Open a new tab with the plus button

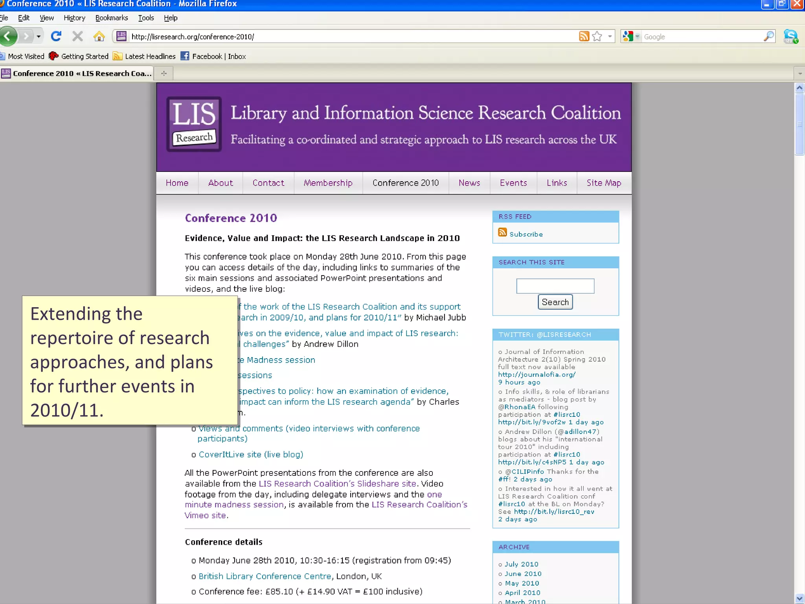(x=164, y=74)
